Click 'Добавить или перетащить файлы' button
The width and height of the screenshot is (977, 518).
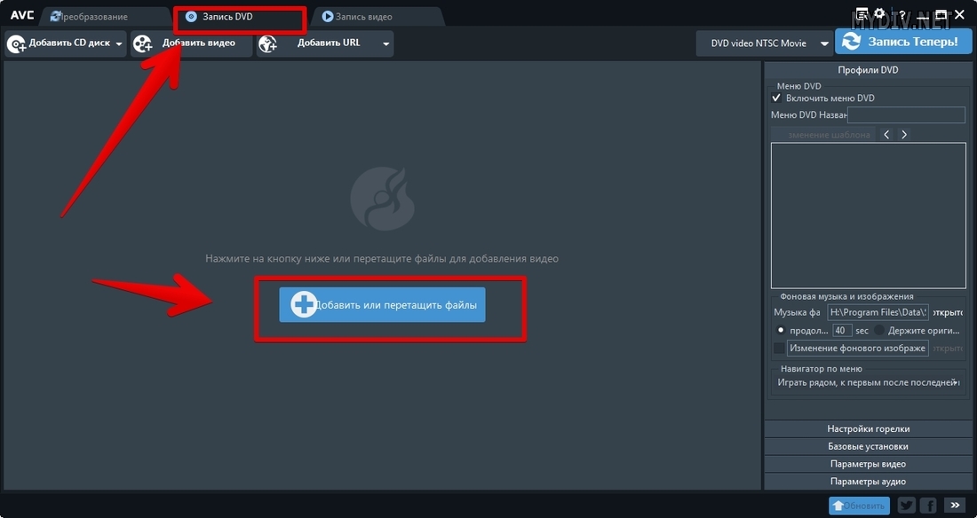pos(382,305)
